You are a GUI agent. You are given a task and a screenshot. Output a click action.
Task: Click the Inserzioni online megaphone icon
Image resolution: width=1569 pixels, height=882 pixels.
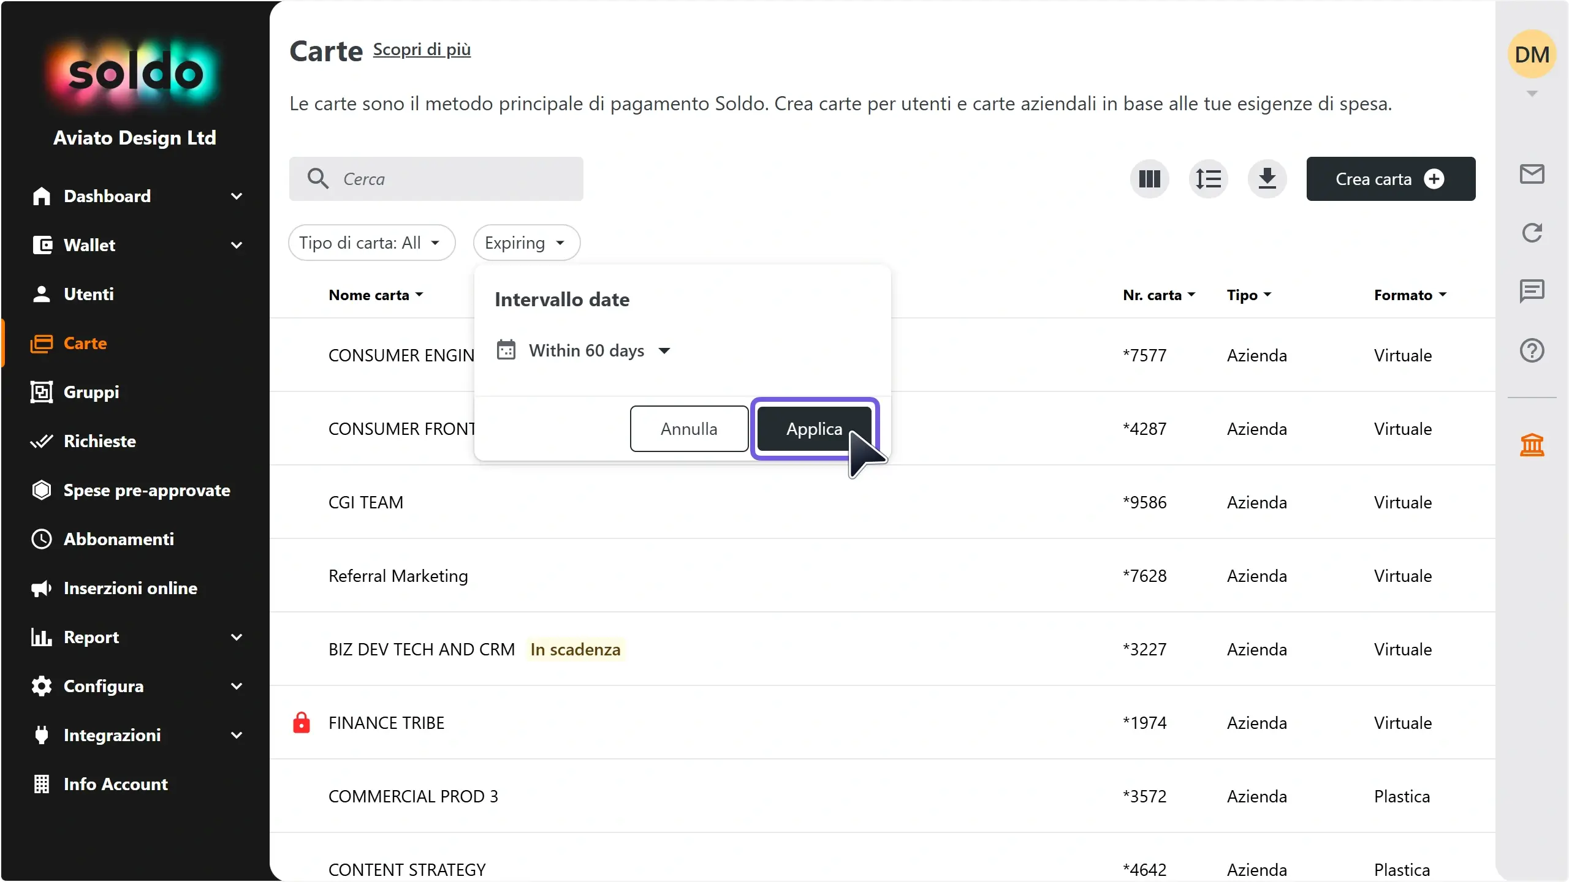[x=41, y=589]
